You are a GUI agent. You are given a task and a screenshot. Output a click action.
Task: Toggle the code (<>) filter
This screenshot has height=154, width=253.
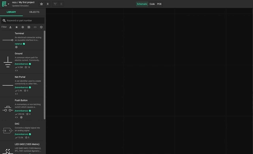click(x=35, y=27)
